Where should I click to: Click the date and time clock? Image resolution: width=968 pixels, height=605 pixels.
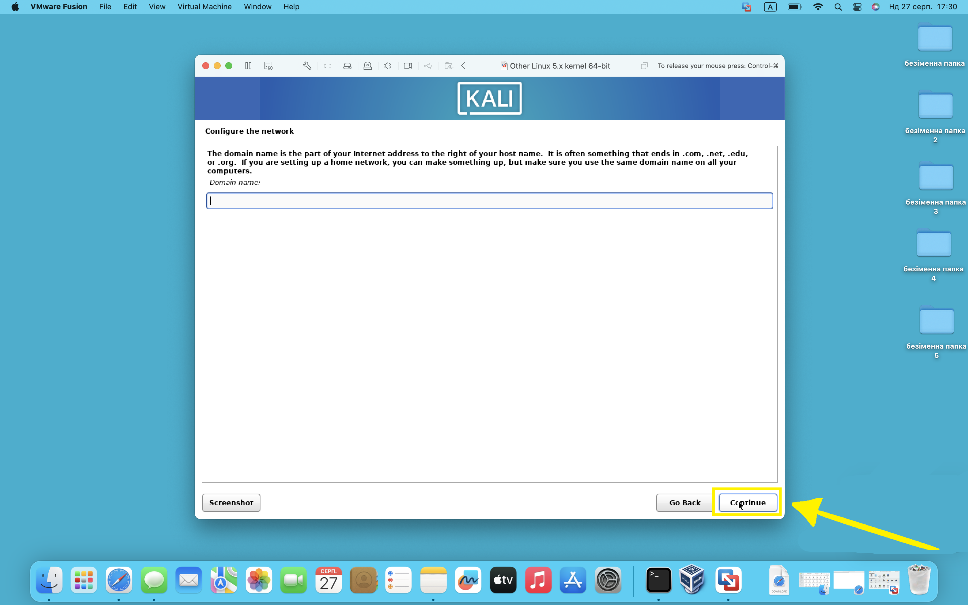[923, 7]
